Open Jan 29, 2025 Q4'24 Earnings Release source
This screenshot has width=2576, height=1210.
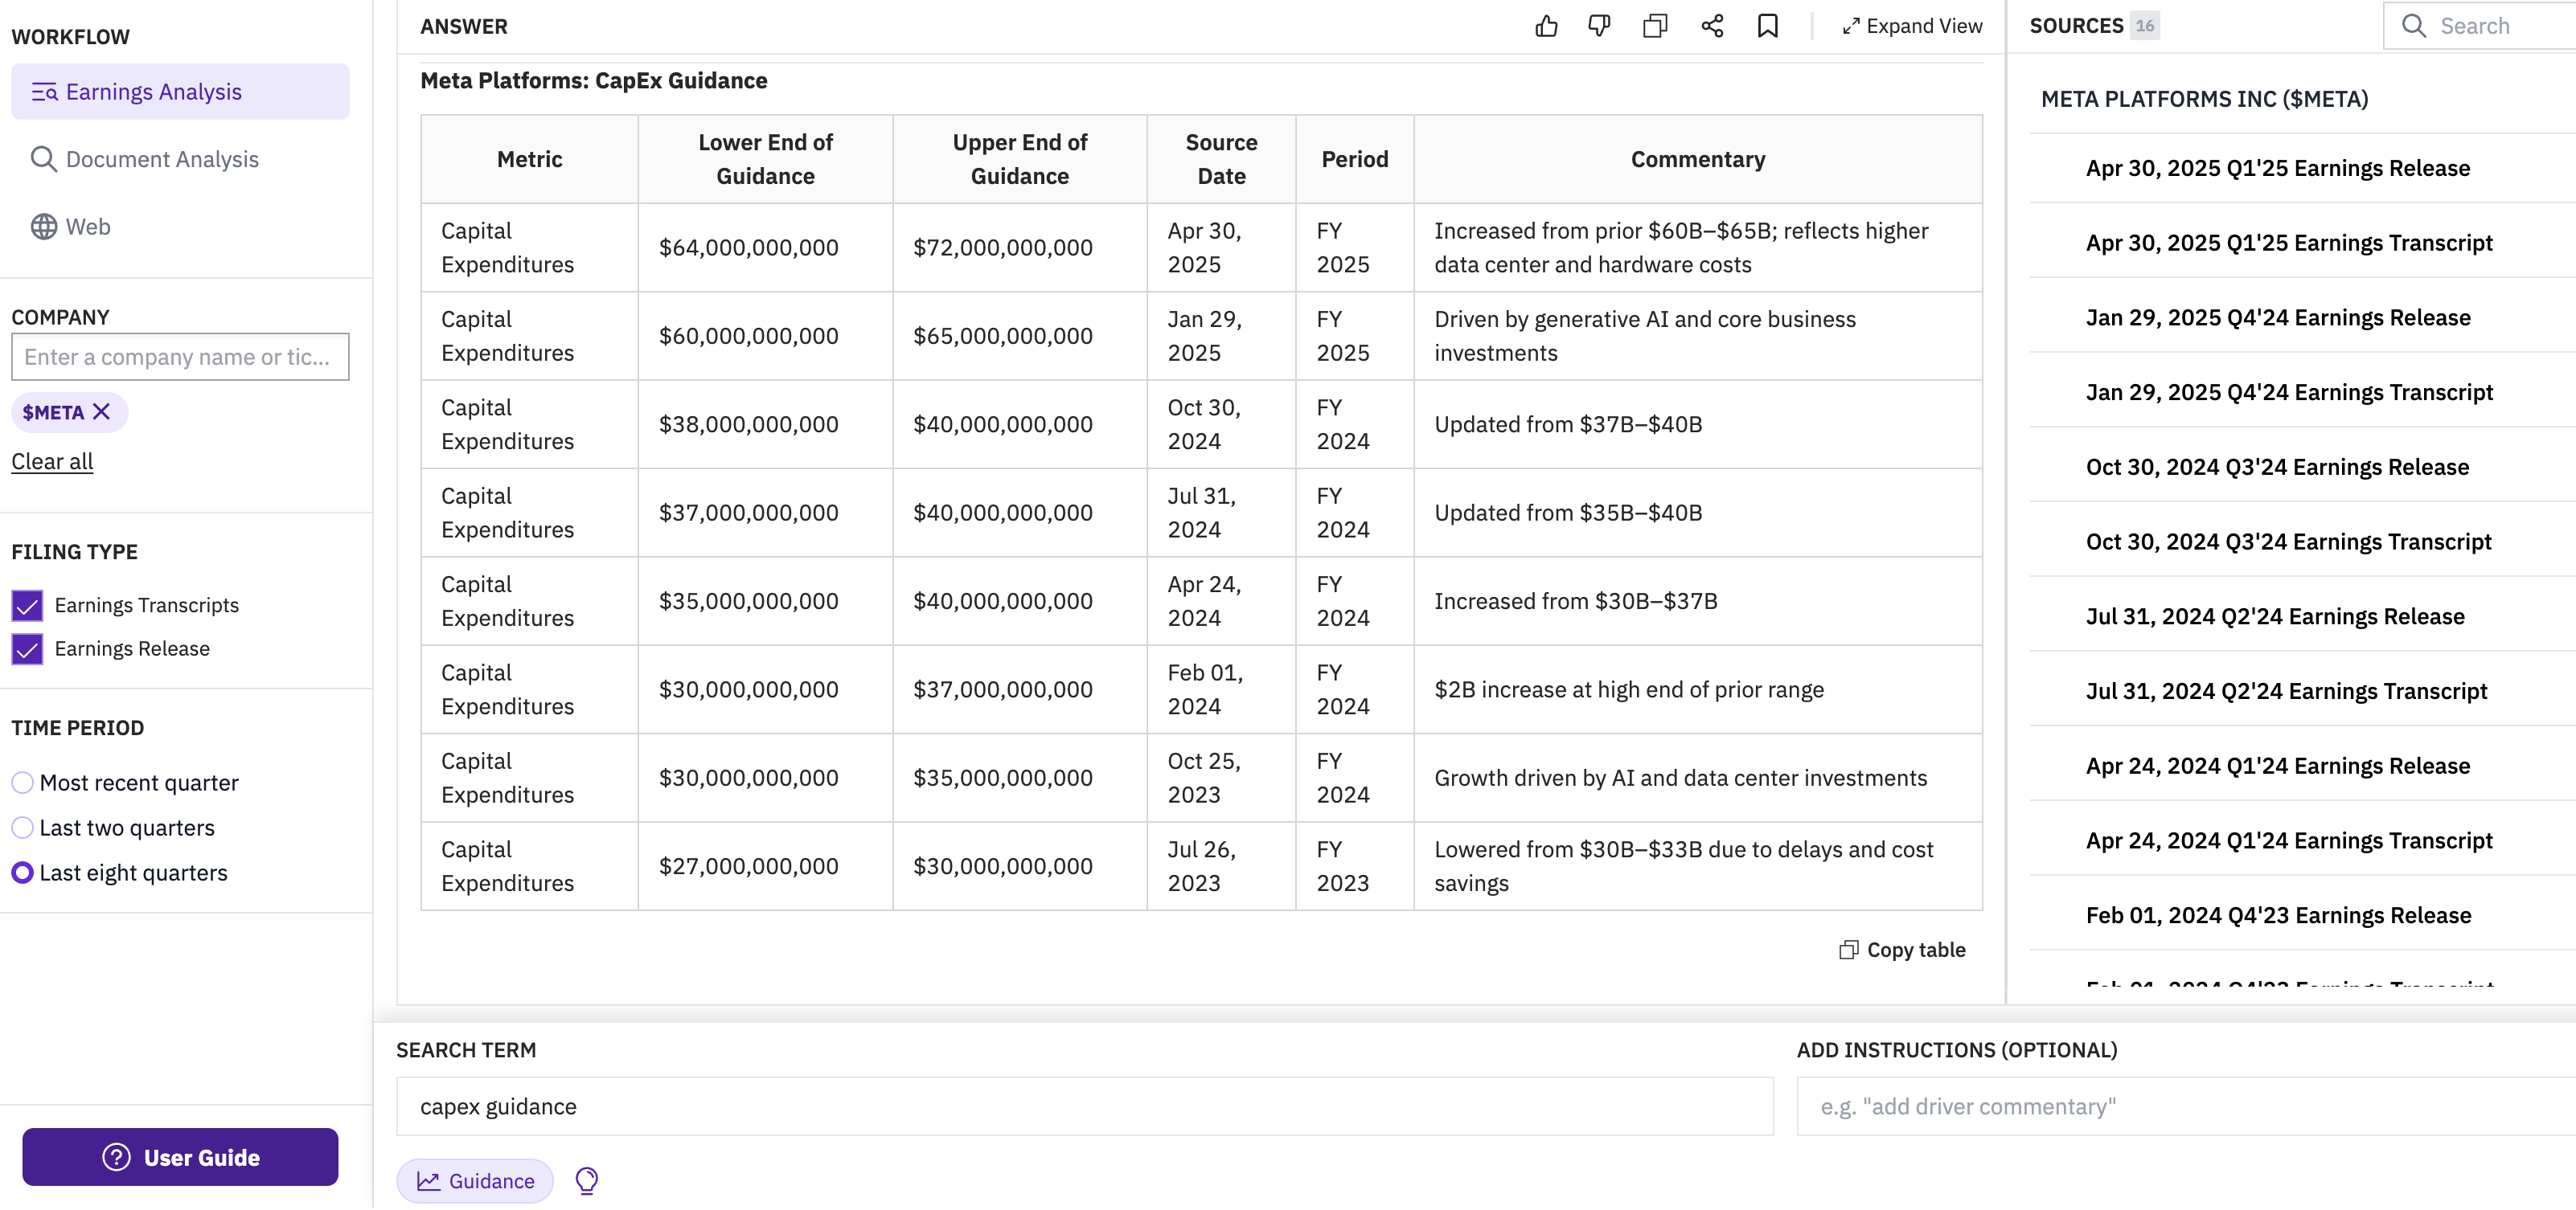click(x=2278, y=317)
